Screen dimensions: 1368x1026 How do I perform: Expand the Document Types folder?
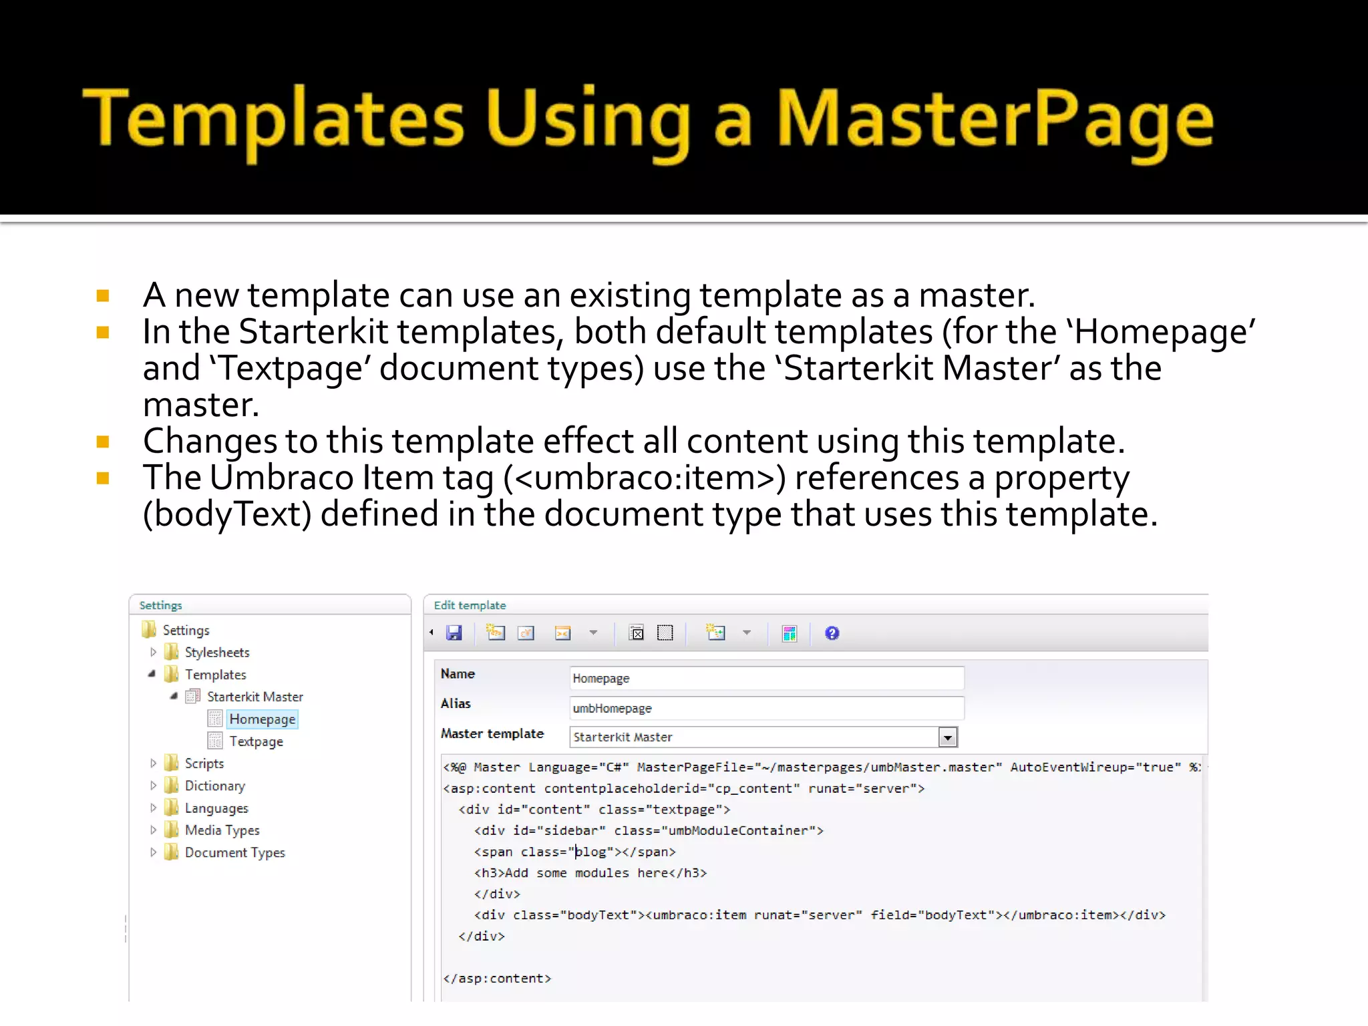pos(153,852)
